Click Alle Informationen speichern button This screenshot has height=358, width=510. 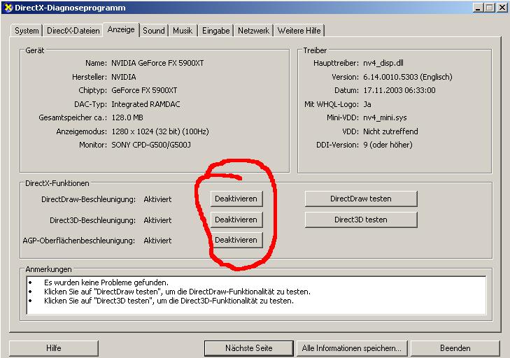pos(351,348)
